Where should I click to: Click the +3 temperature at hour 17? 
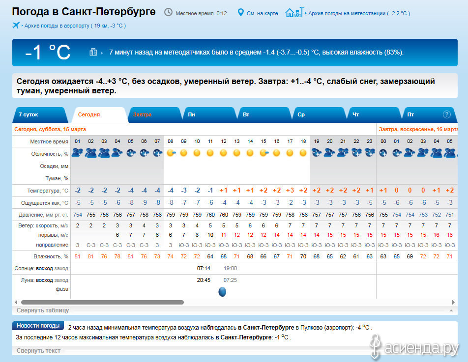coord(290,190)
